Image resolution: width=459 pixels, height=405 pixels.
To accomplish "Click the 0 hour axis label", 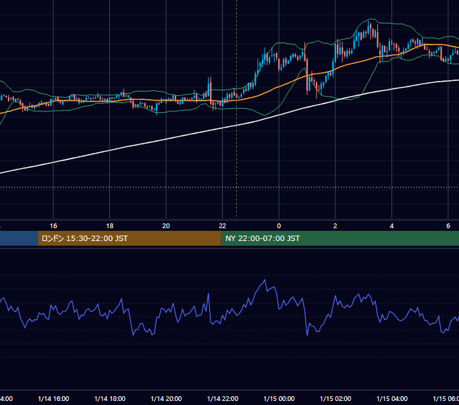I will 279,226.
